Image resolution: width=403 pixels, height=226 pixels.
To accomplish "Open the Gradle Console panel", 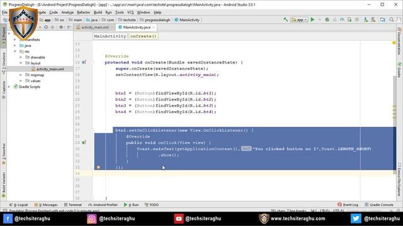I will [x=379, y=205].
